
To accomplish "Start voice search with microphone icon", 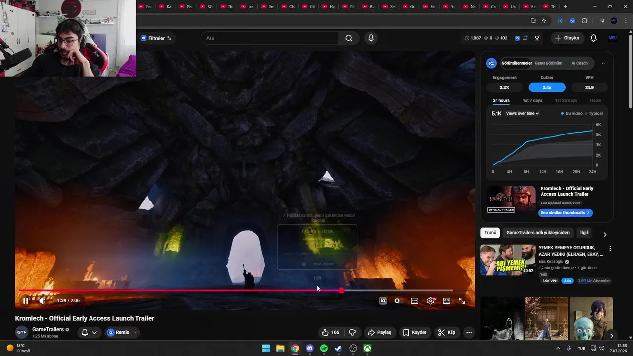I will tap(371, 38).
